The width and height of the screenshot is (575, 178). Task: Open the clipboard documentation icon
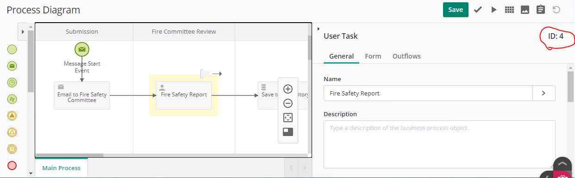coord(540,10)
